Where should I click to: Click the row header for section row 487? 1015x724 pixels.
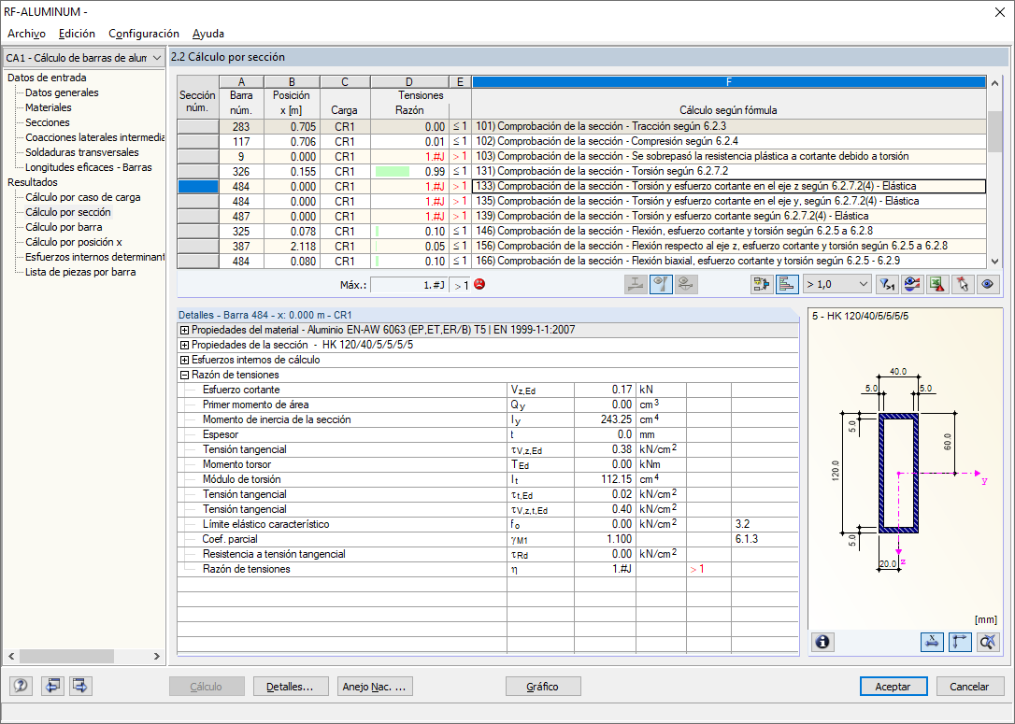point(198,216)
